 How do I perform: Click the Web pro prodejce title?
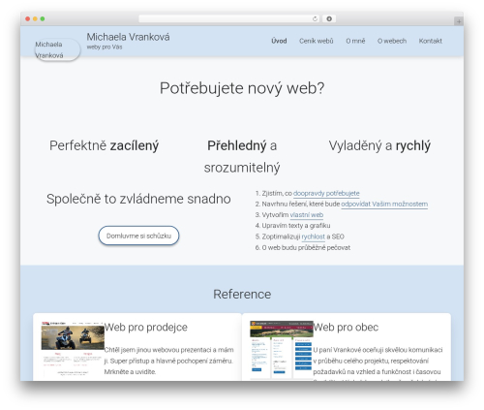coord(146,328)
